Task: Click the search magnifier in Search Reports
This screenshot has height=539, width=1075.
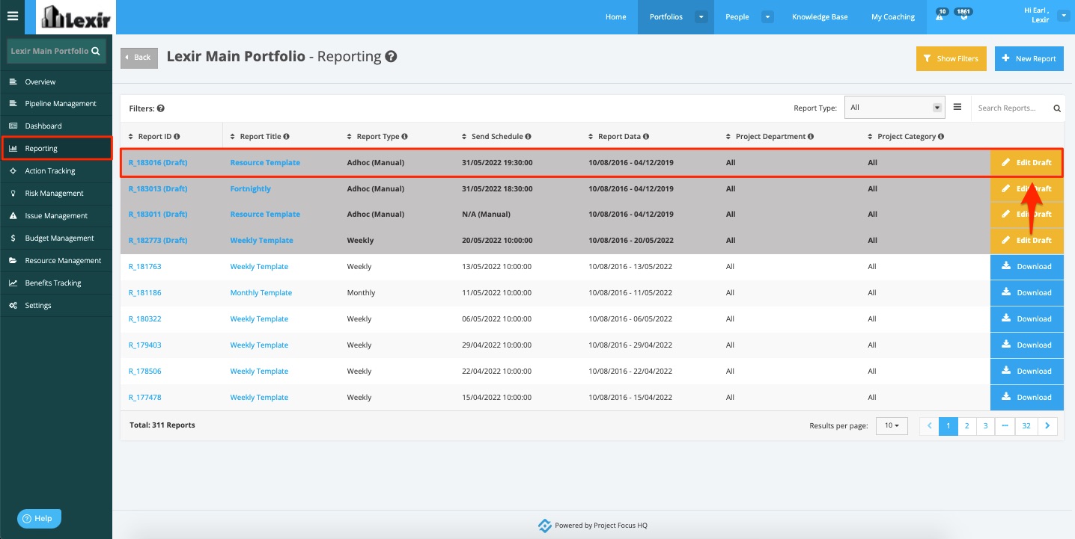Action: tap(1057, 108)
